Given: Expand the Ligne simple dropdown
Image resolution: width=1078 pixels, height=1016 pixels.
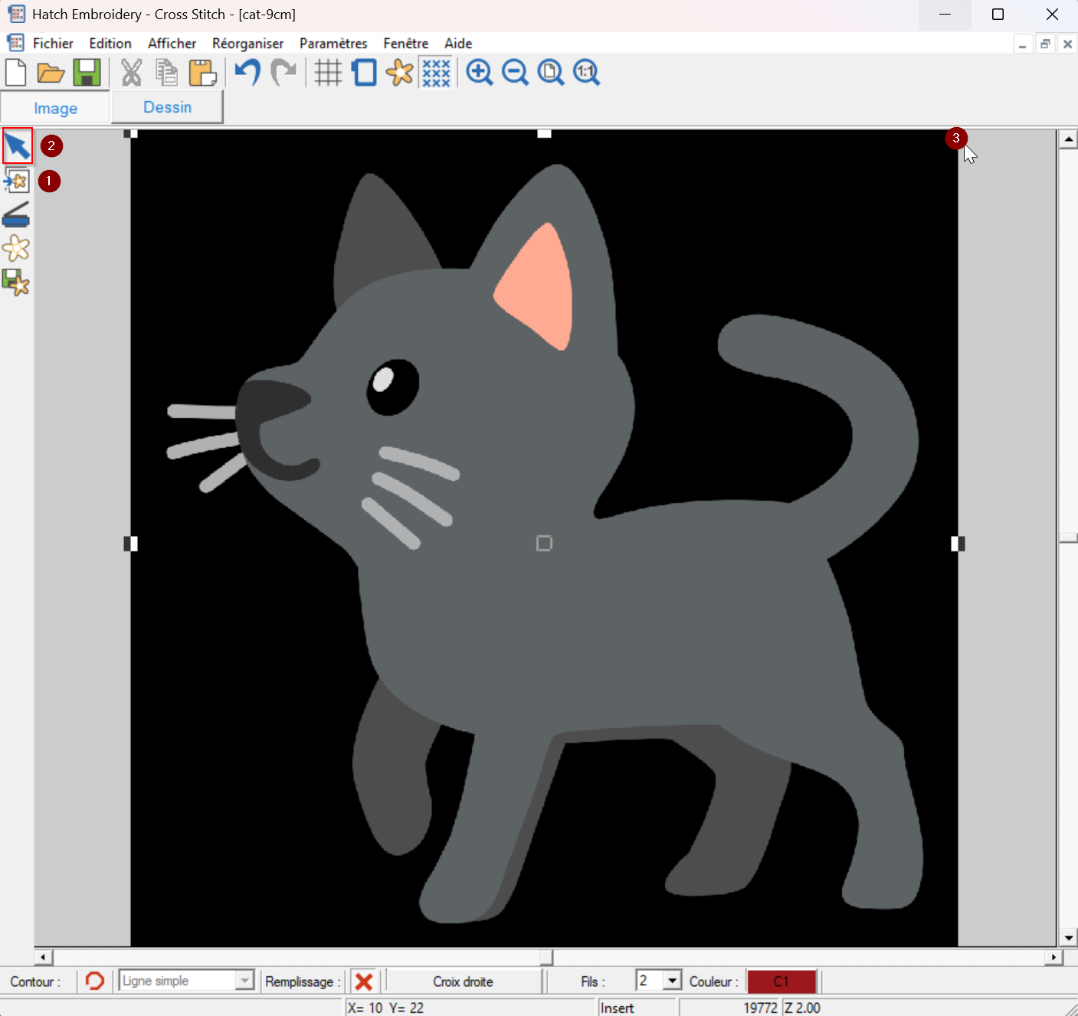Looking at the screenshot, I should click(244, 981).
